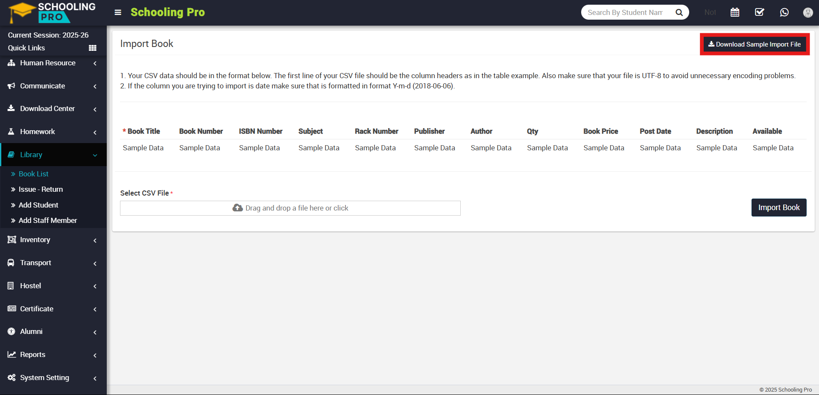Open the calendar icon in header
The width and height of the screenshot is (819, 395).
click(x=735, y=12)
